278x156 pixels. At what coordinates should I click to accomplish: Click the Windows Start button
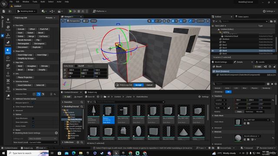coord(3,153)
